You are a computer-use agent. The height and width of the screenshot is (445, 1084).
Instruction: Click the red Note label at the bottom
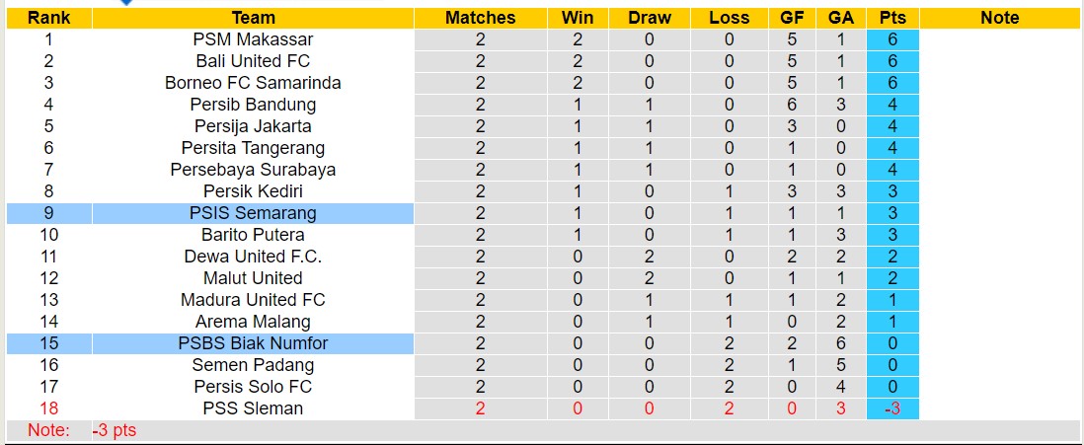click(x=48, y=430)
